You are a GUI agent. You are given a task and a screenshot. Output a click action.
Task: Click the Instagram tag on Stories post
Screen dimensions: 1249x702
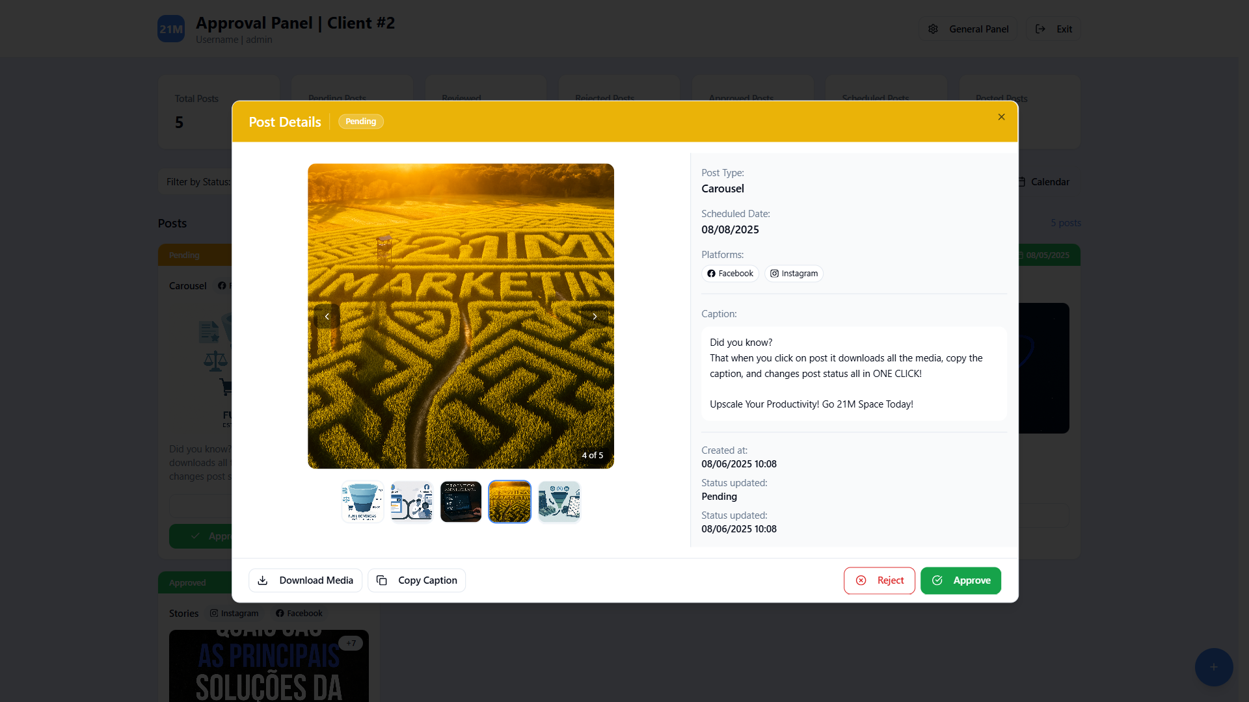(234, 613)
